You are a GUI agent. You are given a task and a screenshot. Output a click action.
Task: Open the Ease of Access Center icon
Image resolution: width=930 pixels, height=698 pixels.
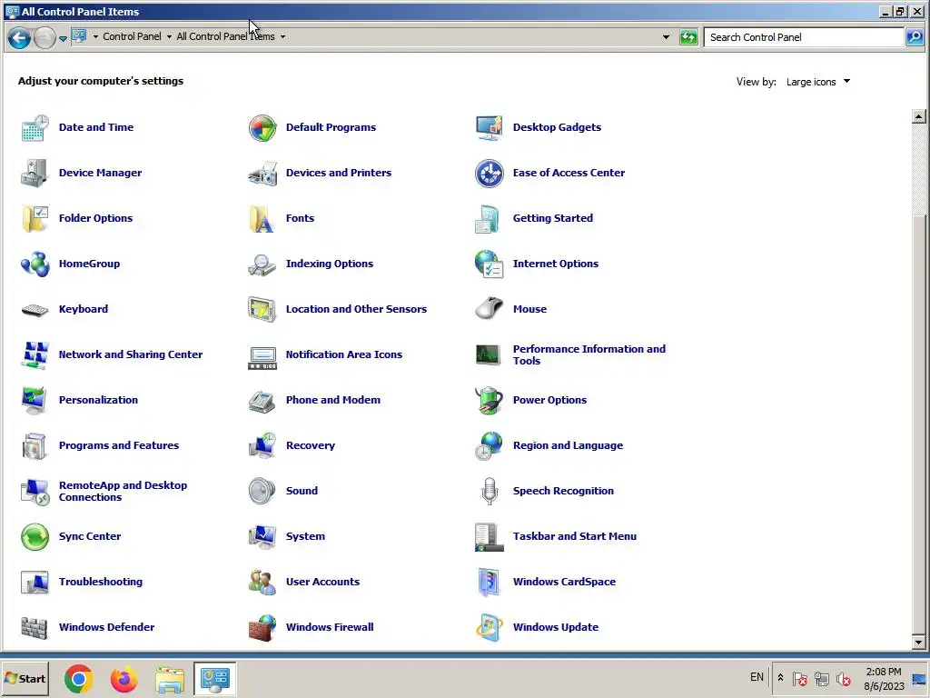click(x=490, y=173)
